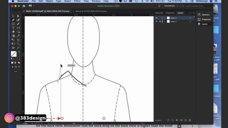Click Search Adobe Stock field

197,6
